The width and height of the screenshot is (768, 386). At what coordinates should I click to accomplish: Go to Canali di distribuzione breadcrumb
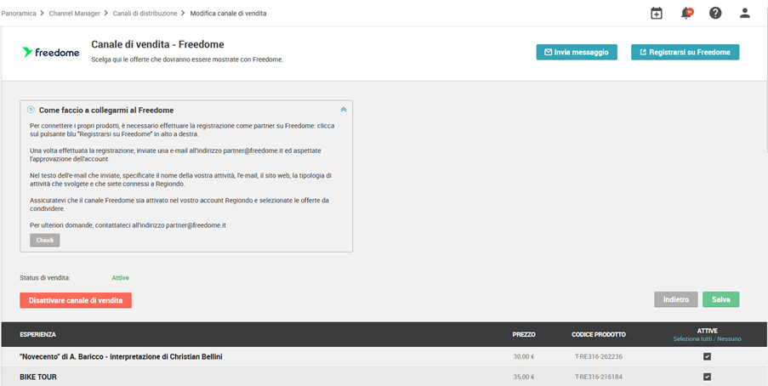[x=145, y=14]
